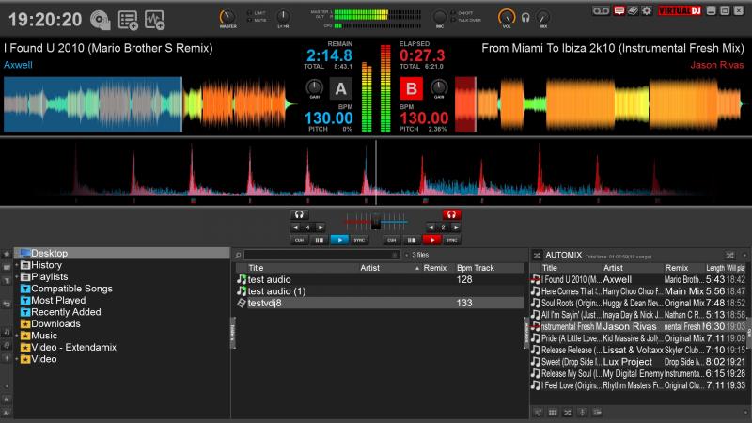This screenshot has width=752, height=423.
Task: Click the shuffle icon in Automix header
Action: (x=729, y=255)
